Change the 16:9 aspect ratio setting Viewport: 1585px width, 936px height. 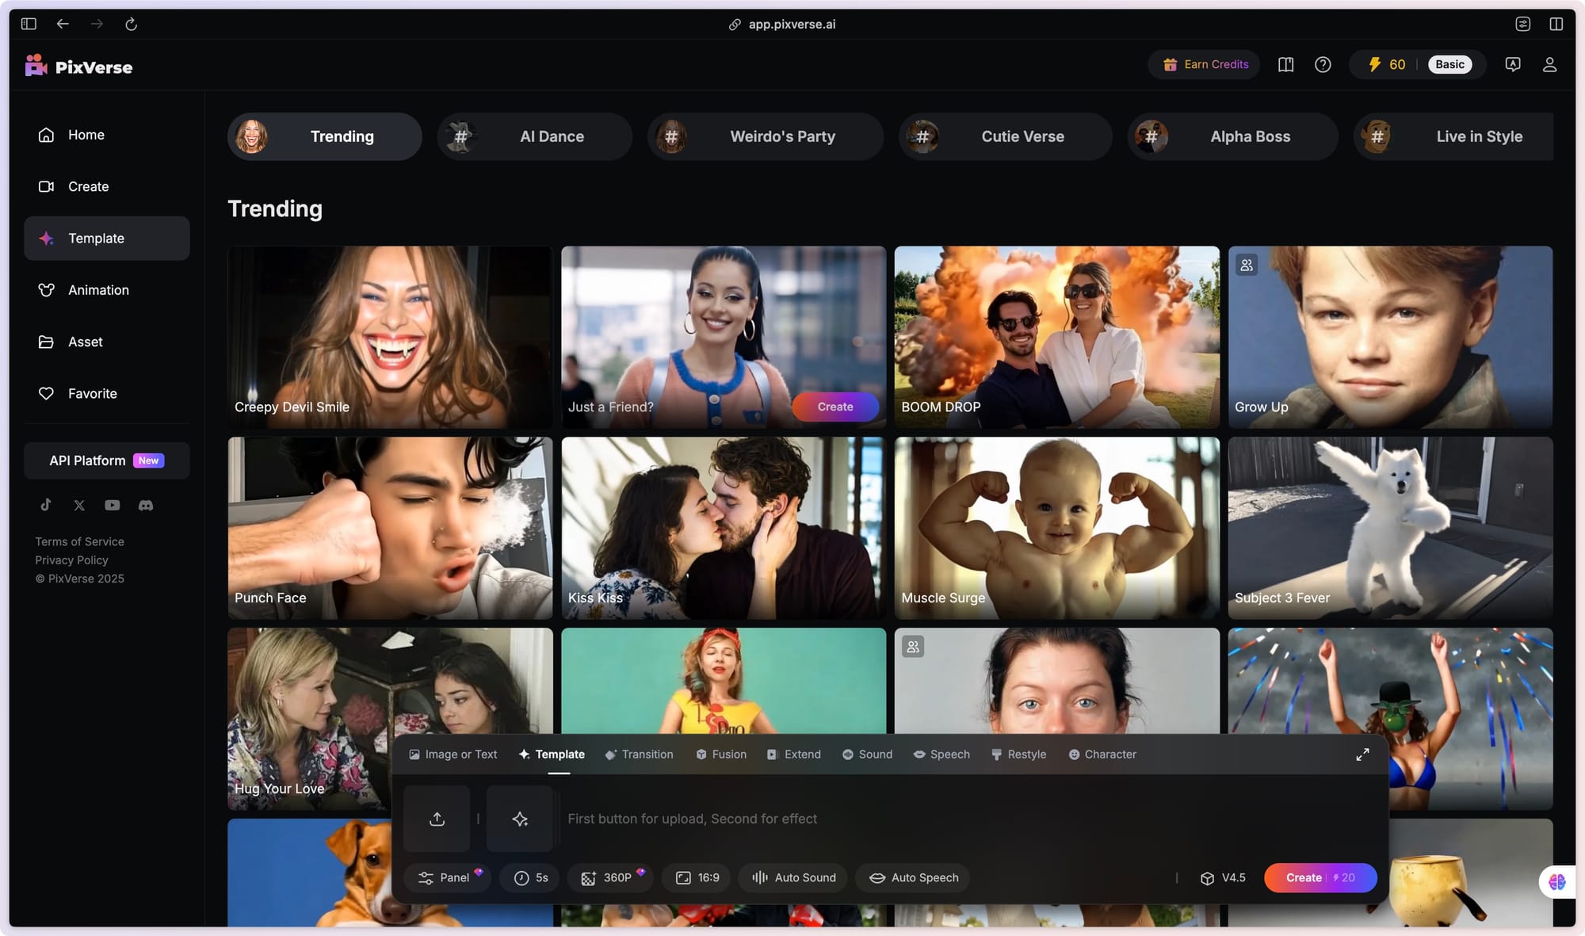pyautogui.click(x=696, y=877)
